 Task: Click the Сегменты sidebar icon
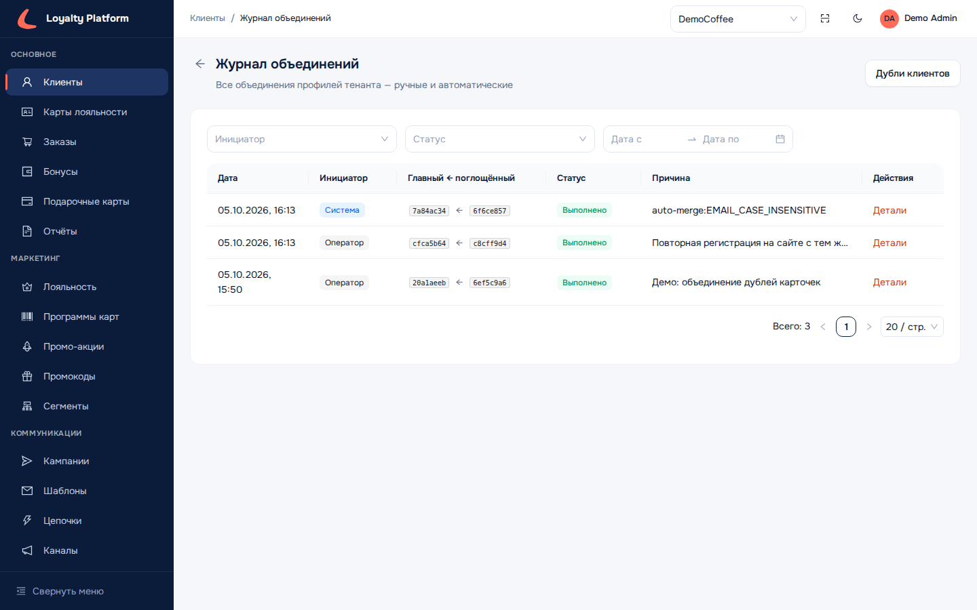click(27, 406)
